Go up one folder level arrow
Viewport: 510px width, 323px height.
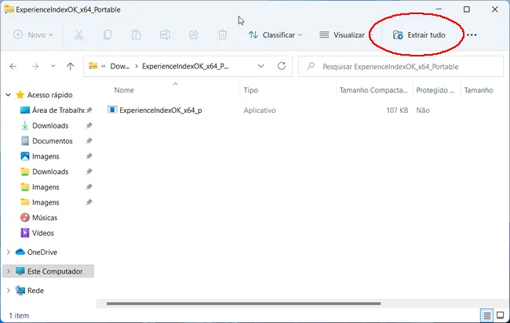point(71,67)
